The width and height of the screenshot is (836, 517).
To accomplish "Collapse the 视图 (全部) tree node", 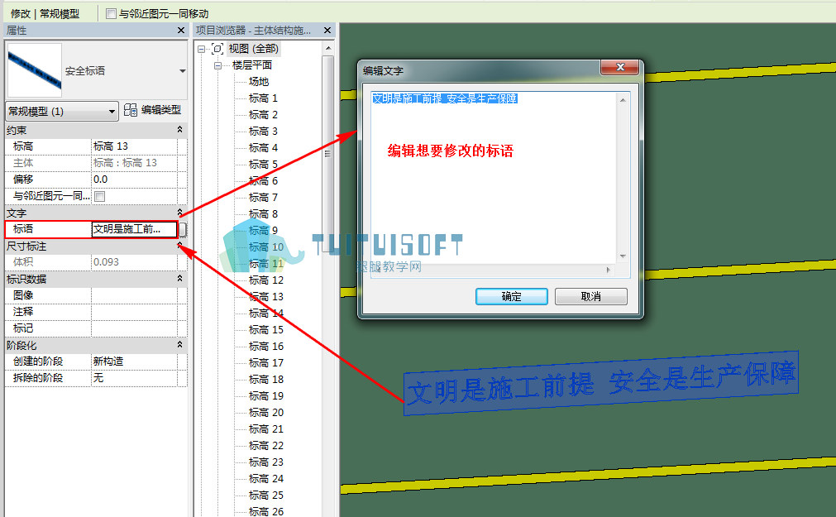I will 201,49.
